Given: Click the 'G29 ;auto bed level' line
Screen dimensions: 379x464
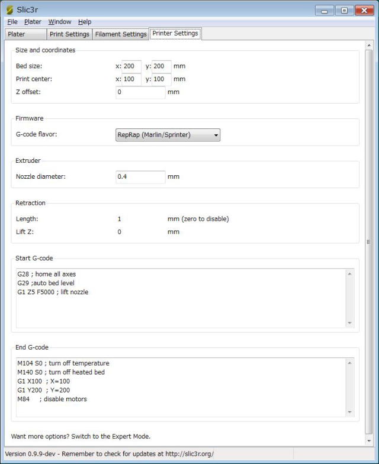Looking at the screenshot, I should coord(46,283).
